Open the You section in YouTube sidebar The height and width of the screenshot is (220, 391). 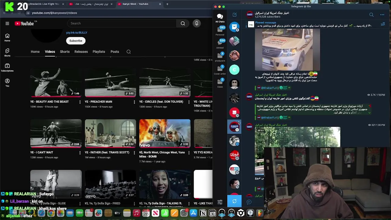click(7, 82)
